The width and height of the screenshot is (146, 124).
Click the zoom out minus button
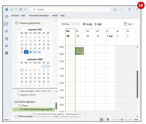[112, 120]
